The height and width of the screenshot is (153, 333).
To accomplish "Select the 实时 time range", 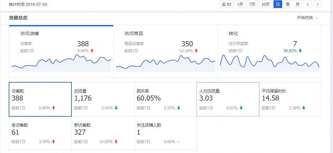I will (x=227, y=4).
